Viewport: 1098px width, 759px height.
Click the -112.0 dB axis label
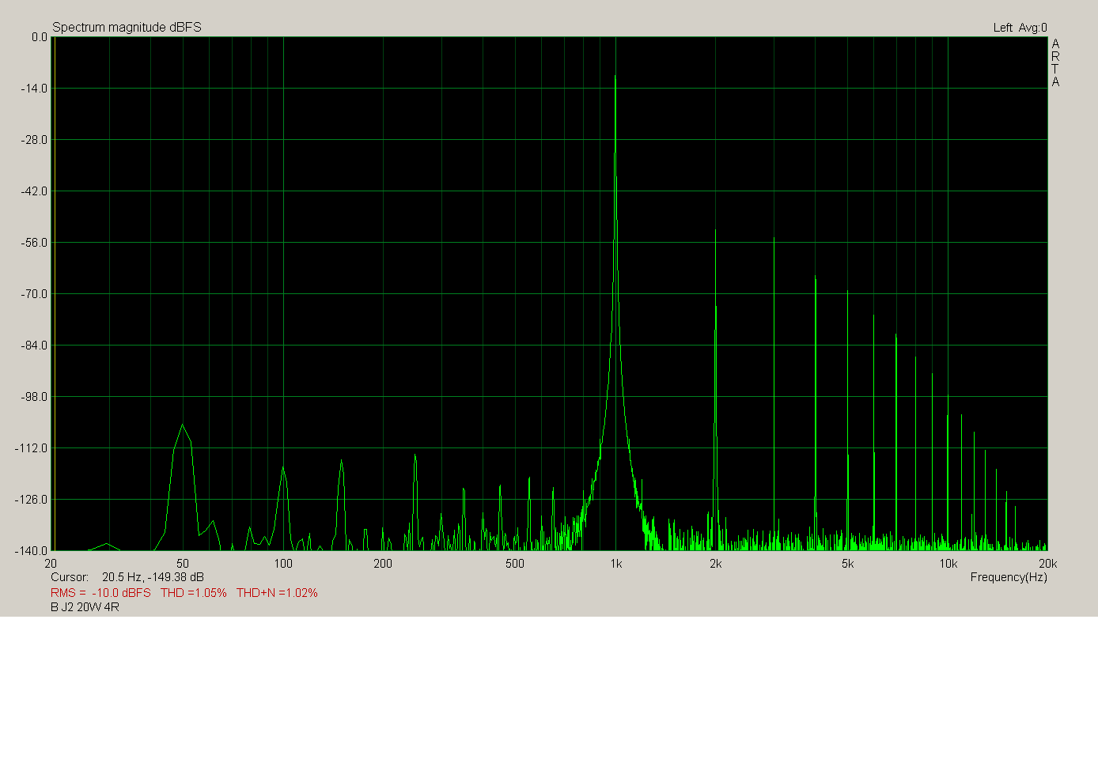point(32,448)
